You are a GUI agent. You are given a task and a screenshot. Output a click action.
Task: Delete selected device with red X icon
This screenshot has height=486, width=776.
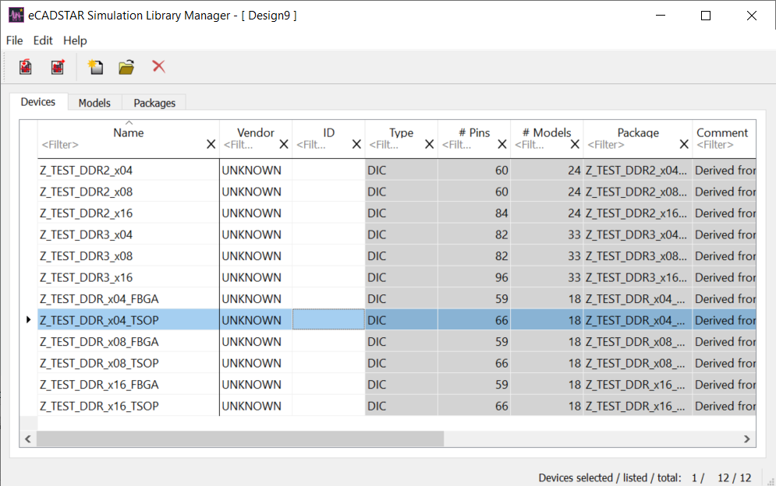(x=158, y=66)
